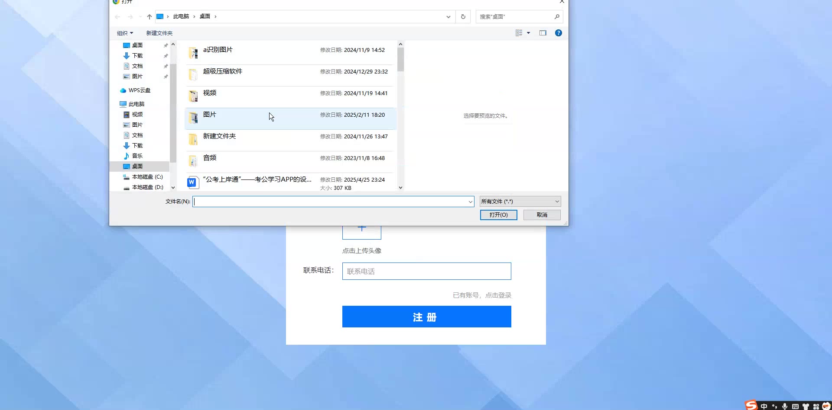Expand the chevron after 此电脑 in the breadcrumb
Viewport: 832px width, 410px height.
click(x=194, y=16)
